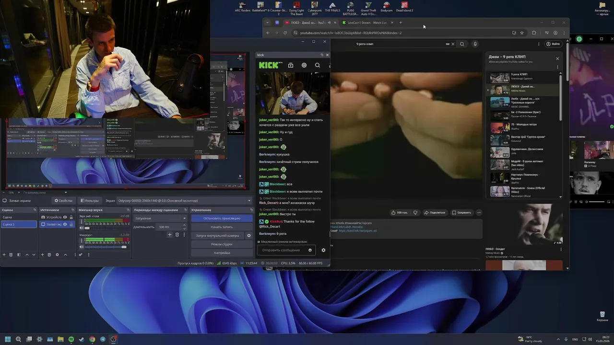Open the Odyssey G60SD screen dropdown
The height and width of the screenshot is (345, 614).
(x=185, y=201)
